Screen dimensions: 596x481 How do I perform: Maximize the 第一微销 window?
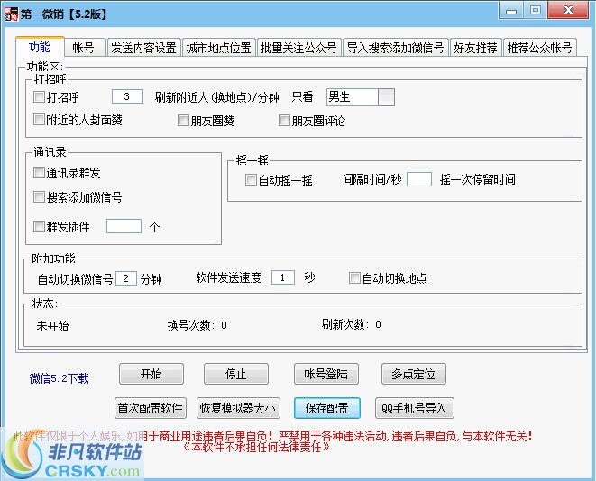click(x=536, y=11)
